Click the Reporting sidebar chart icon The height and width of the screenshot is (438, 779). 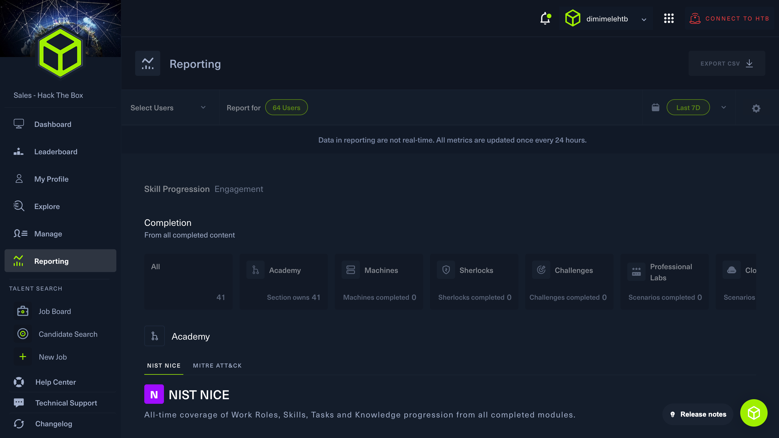click(x=18, y=261)
